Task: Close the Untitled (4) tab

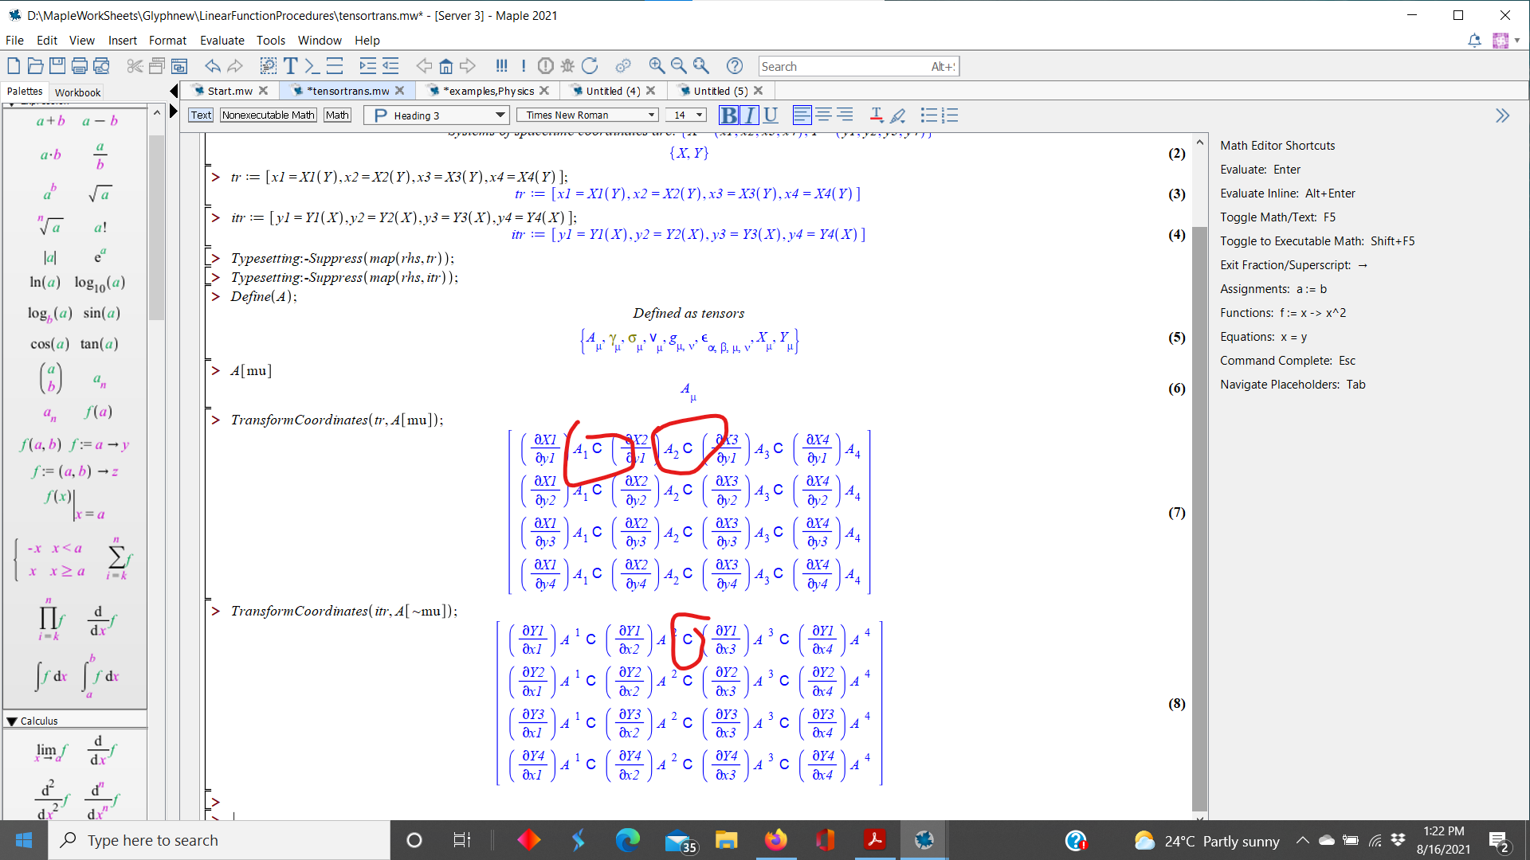Action: [651, 91]
